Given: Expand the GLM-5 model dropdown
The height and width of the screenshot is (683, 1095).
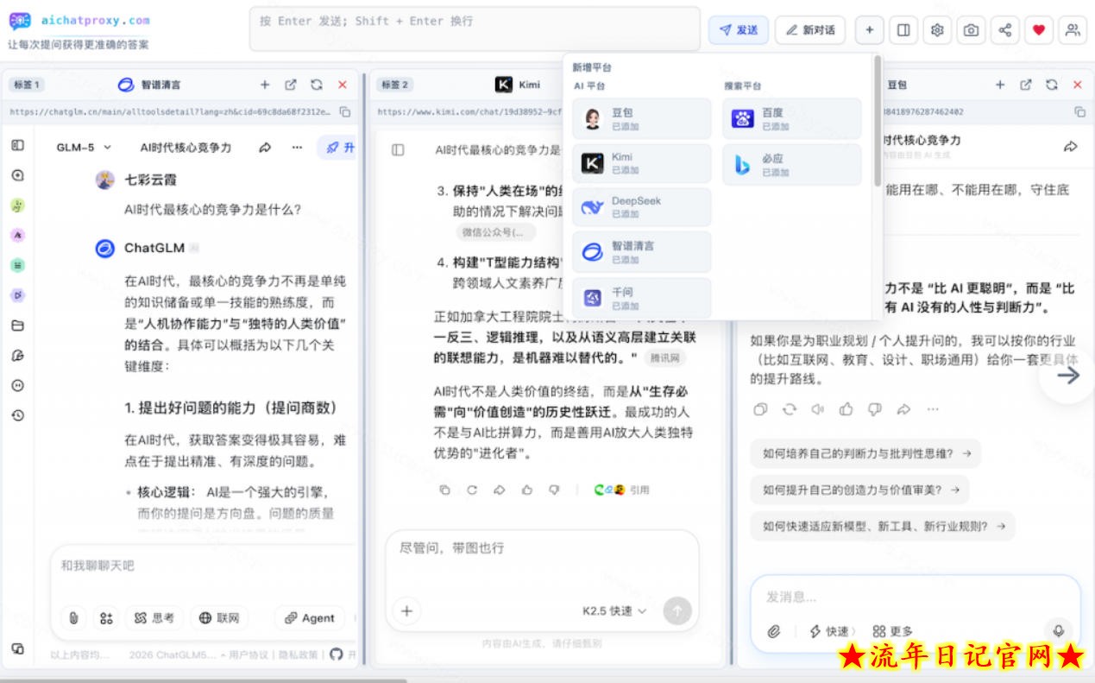Looking at the screenshot, I should pyautogui.click(x=84, y=148).
